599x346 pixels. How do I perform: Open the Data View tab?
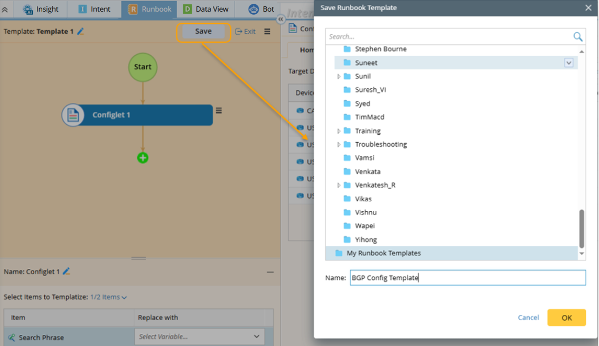(x=205, y=9)
